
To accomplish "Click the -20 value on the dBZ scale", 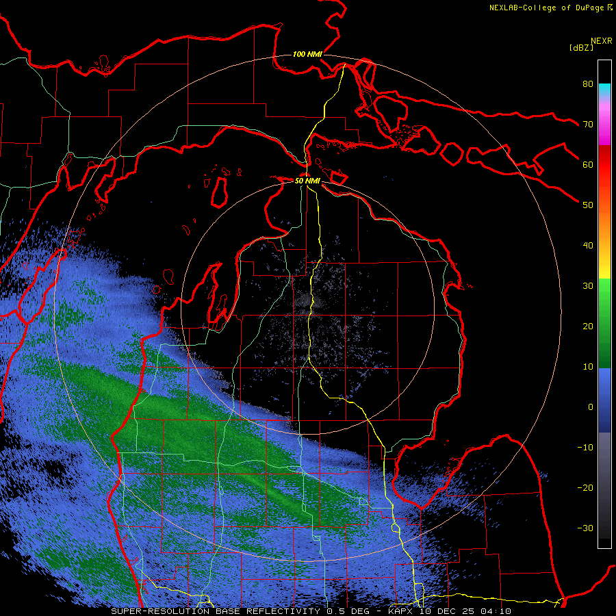I will (585, 487).
